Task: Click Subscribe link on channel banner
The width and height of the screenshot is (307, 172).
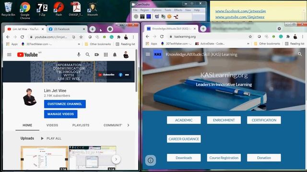Action: [106, 75]
